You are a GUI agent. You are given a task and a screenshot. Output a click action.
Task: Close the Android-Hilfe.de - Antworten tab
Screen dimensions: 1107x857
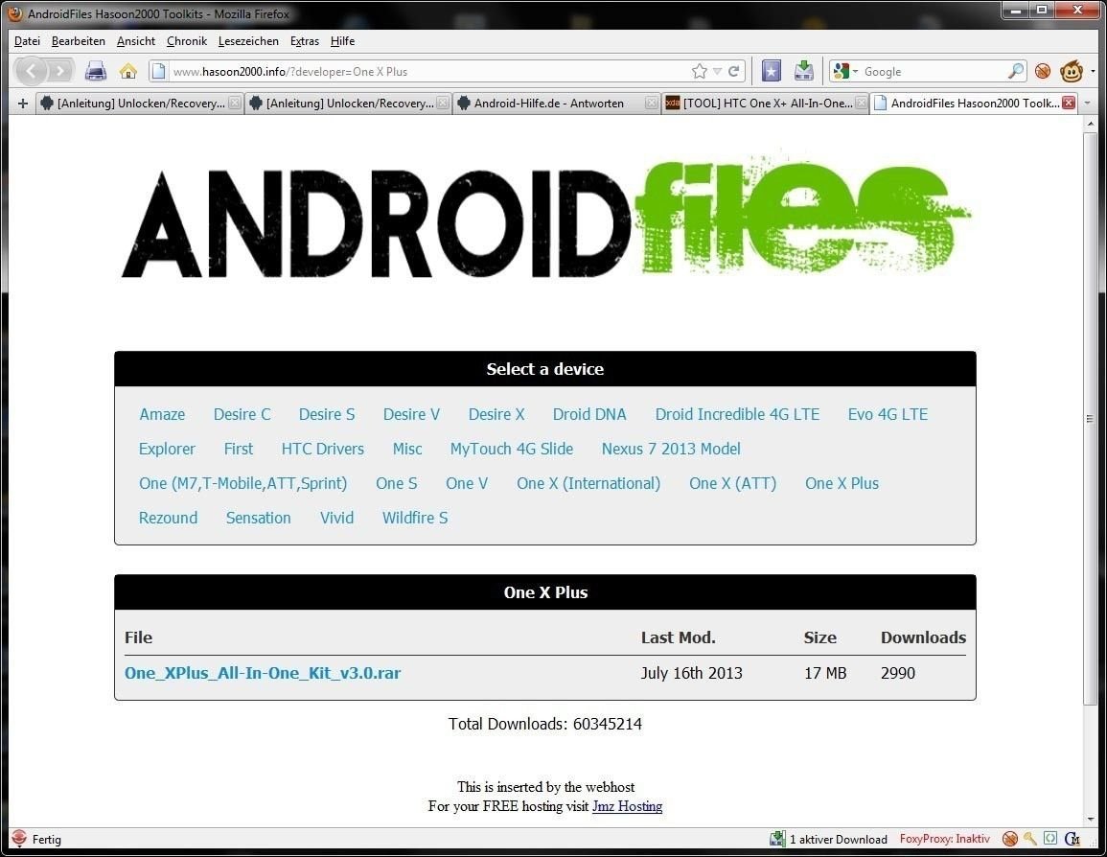[x=652, y=104]
